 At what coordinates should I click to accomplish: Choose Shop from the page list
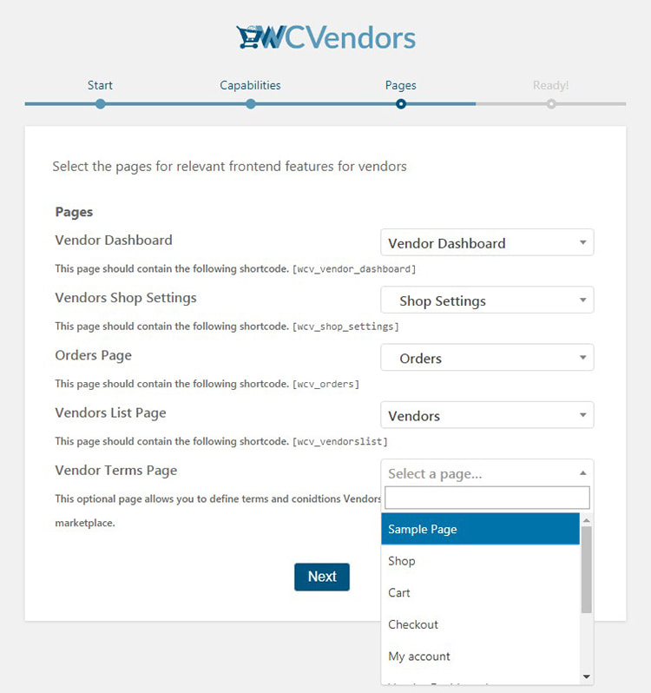480,560
